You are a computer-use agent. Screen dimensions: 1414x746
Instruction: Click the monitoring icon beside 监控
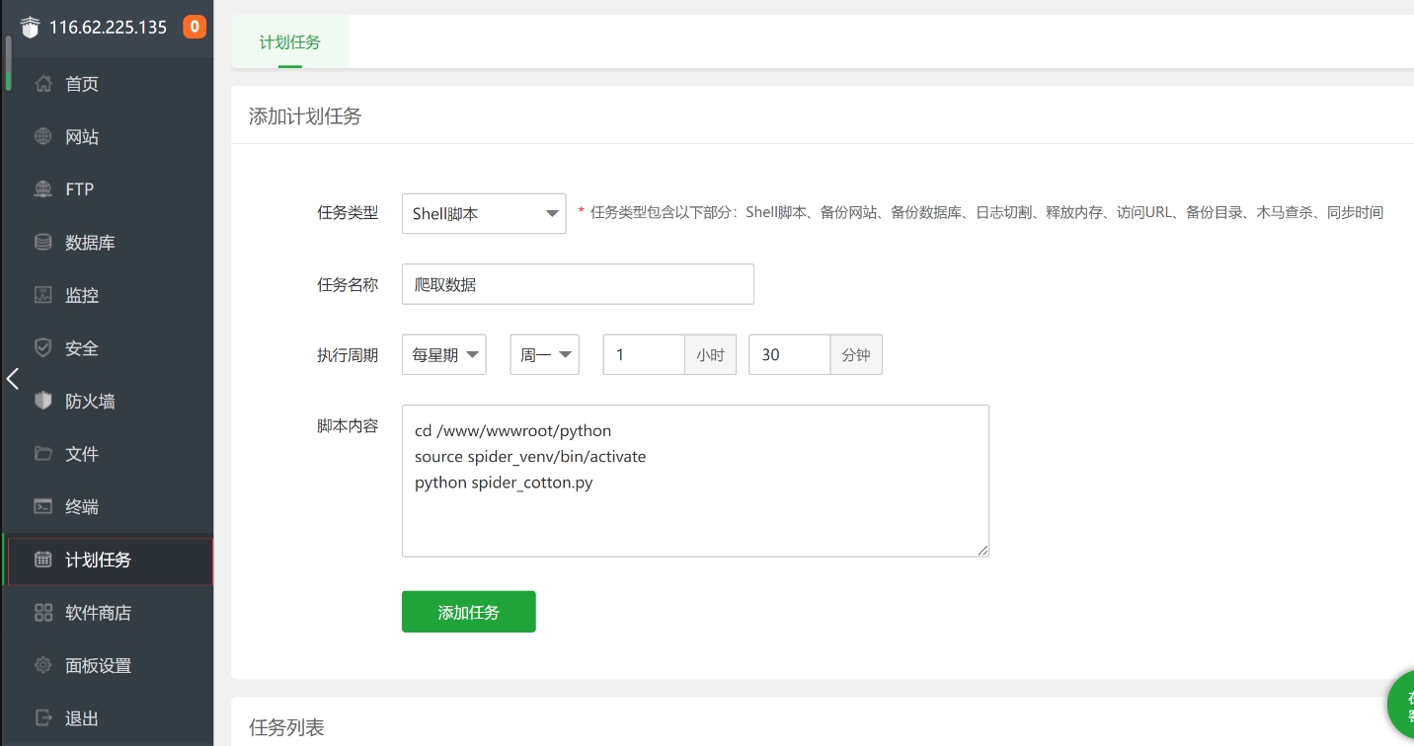click(x=43, y=295)
